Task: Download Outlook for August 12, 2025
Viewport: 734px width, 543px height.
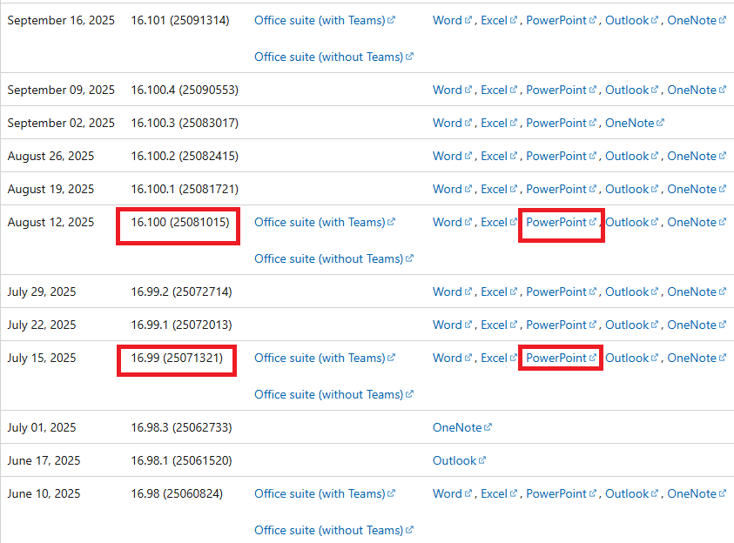Action: coord(632,222)
